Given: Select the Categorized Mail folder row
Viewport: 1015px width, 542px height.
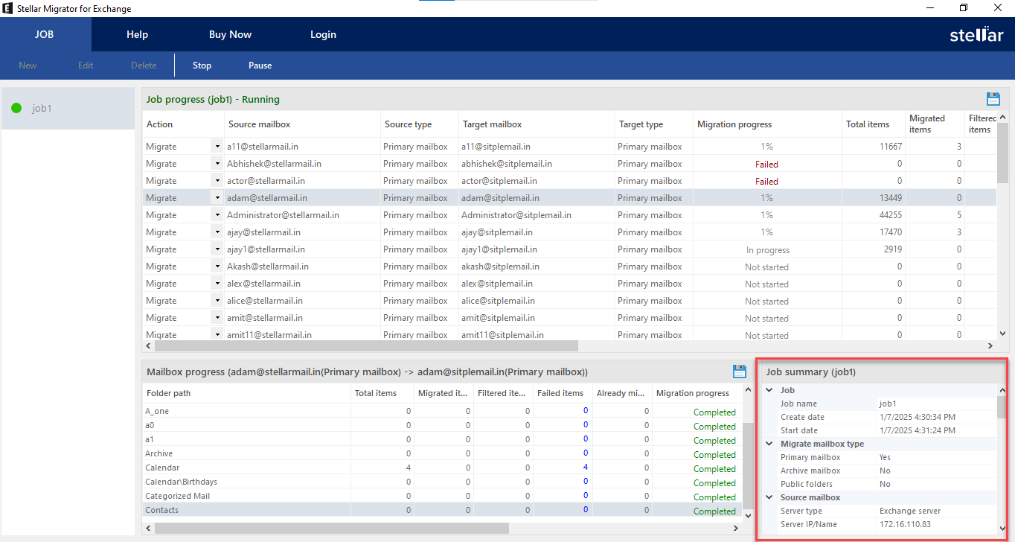Looking at the screenshot, I should pos(442,496).
